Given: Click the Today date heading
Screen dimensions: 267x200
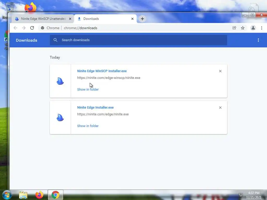Looking at the screenshot, I should coord(55,57).
